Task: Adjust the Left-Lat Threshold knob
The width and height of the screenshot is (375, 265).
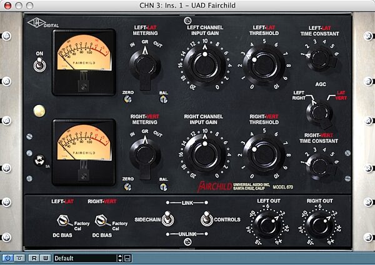Action: [264, 65]
